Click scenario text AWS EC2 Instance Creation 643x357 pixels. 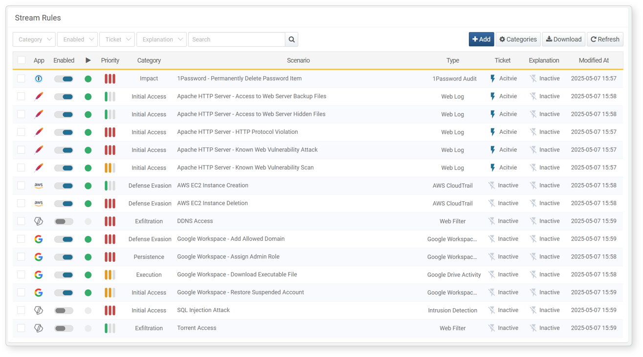tap(213, 186)
